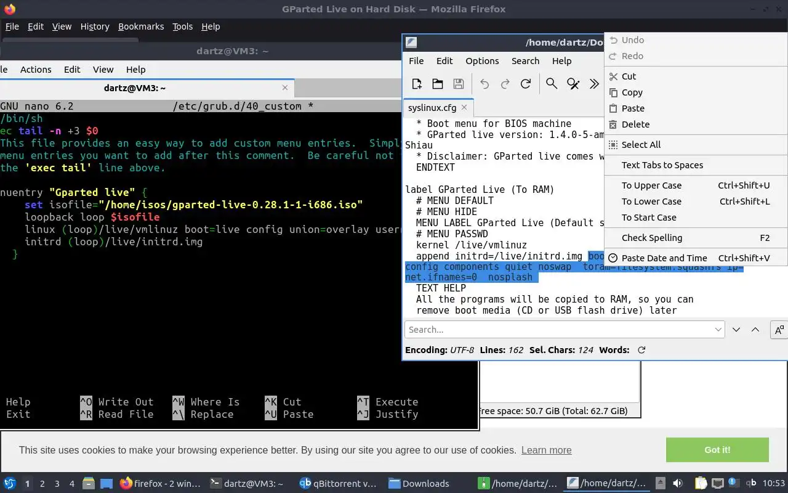788x493 pixels.
Task: Switch to workspace 3
Action: point(57,484)
